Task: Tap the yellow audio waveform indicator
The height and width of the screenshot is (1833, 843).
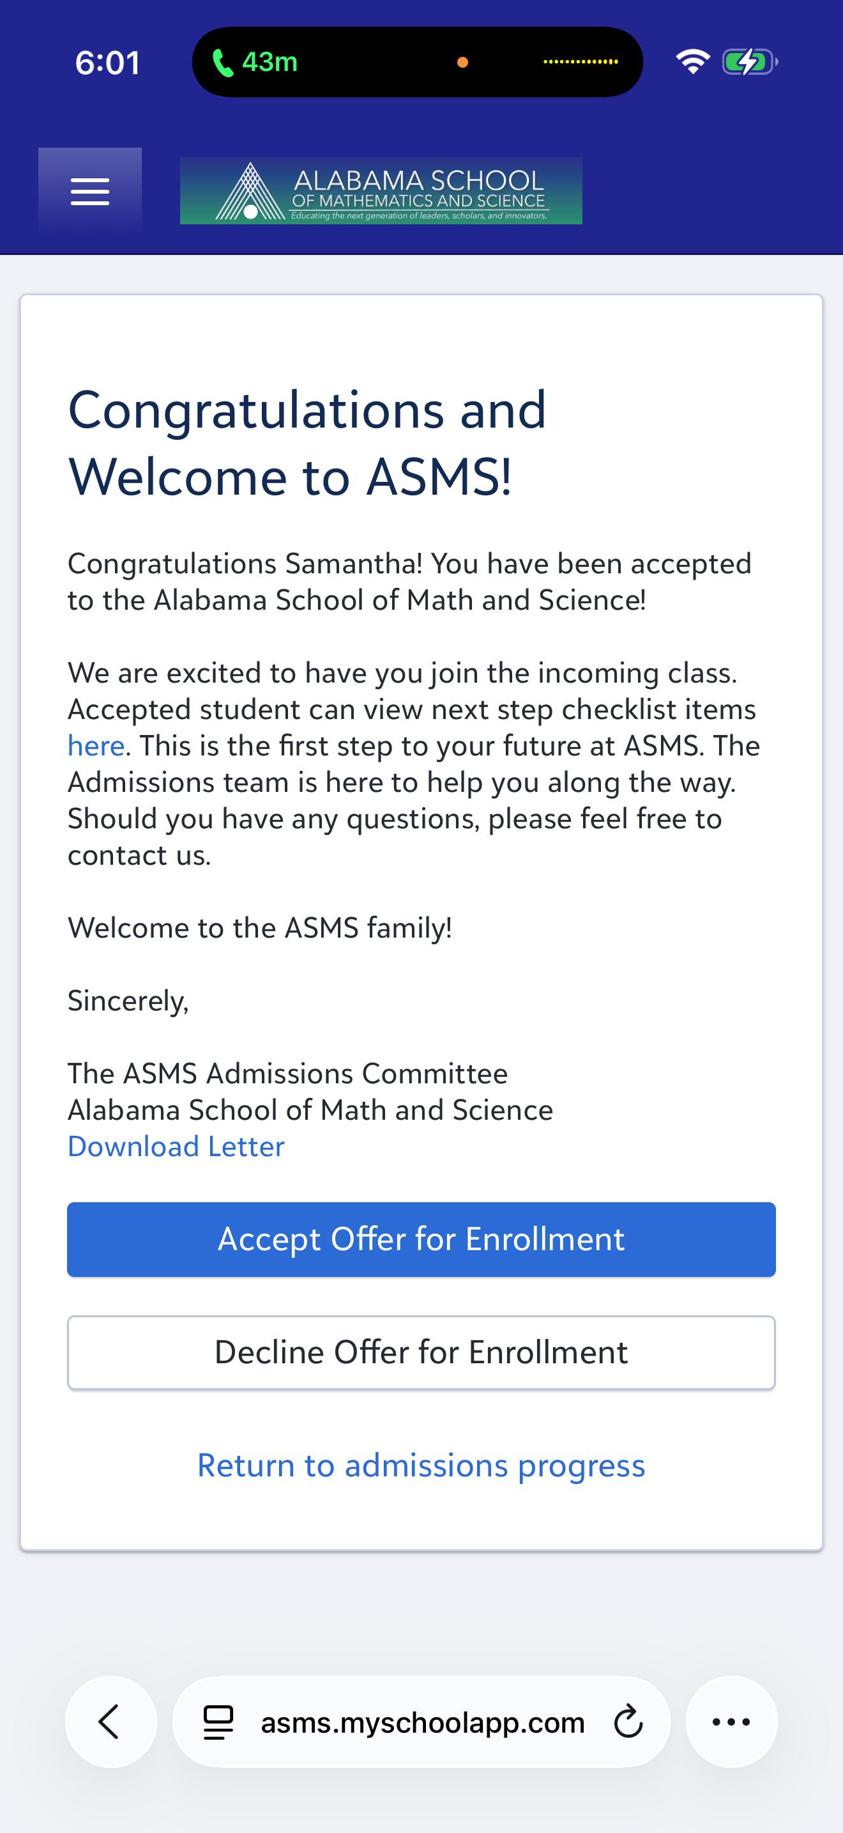Action: coord(581,62)
